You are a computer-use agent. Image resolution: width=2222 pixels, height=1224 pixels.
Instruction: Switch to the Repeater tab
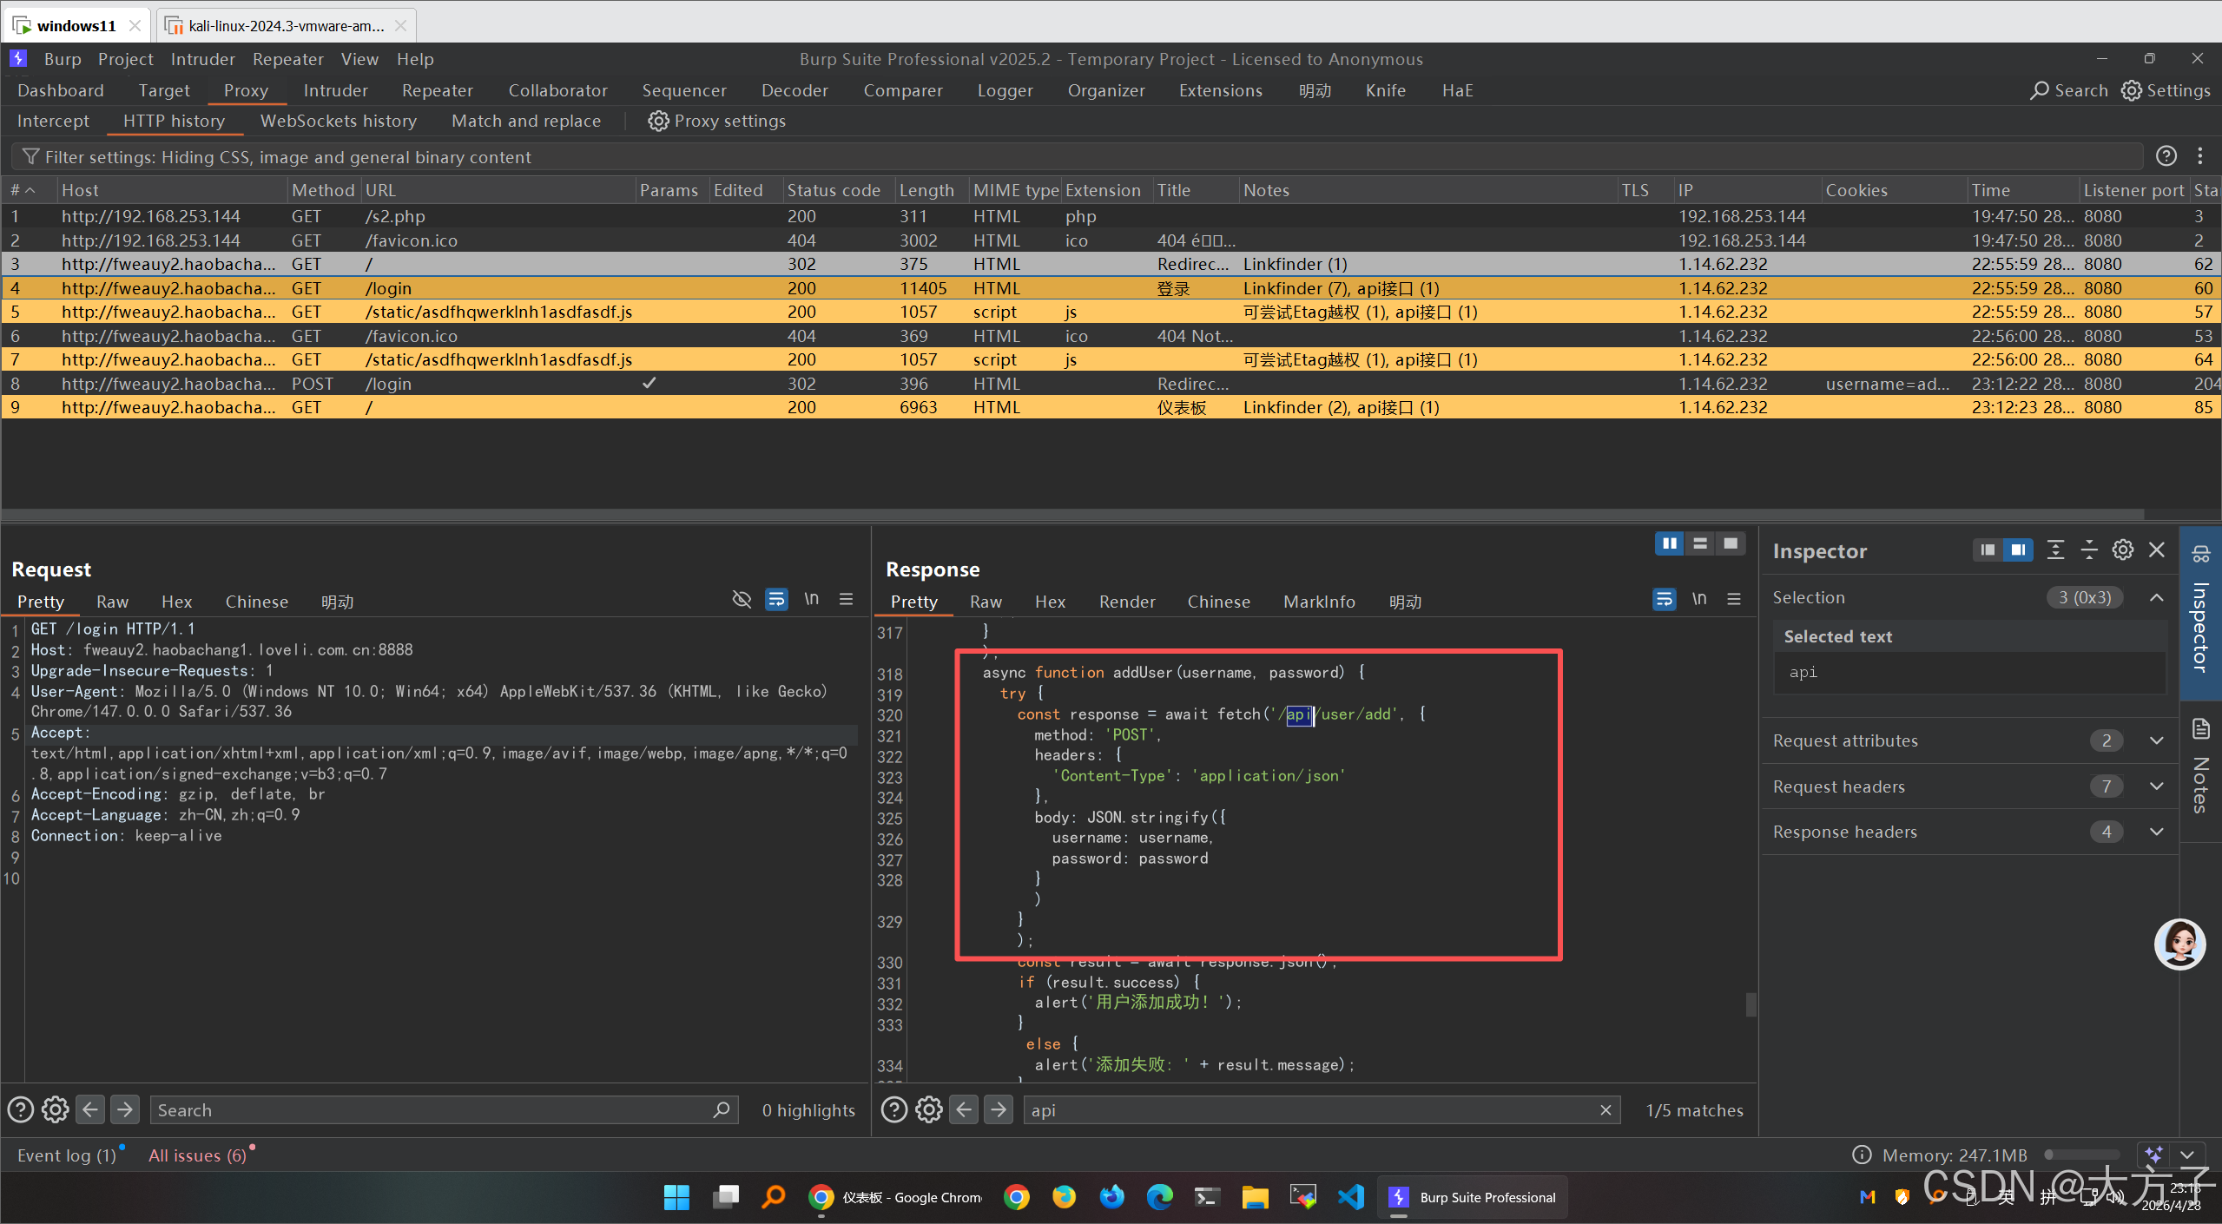tap(437, 90)
